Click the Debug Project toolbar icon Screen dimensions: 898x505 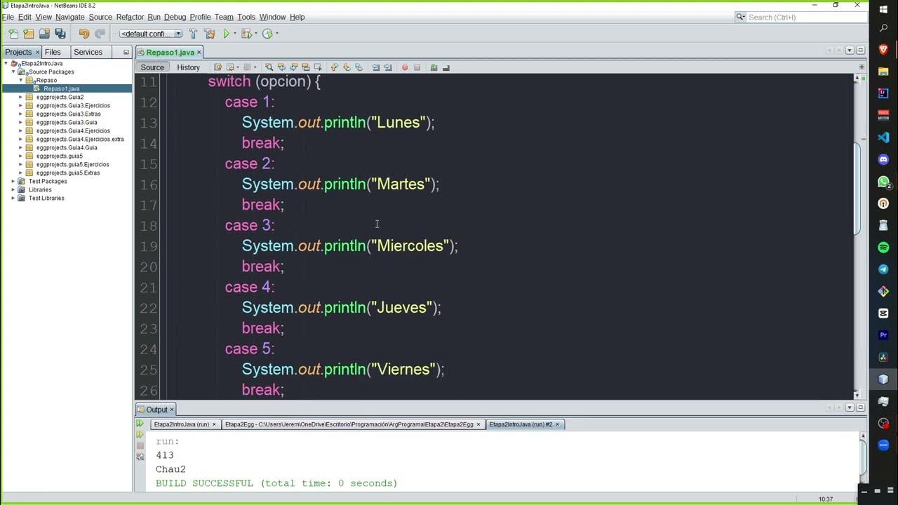coord(246,34)
